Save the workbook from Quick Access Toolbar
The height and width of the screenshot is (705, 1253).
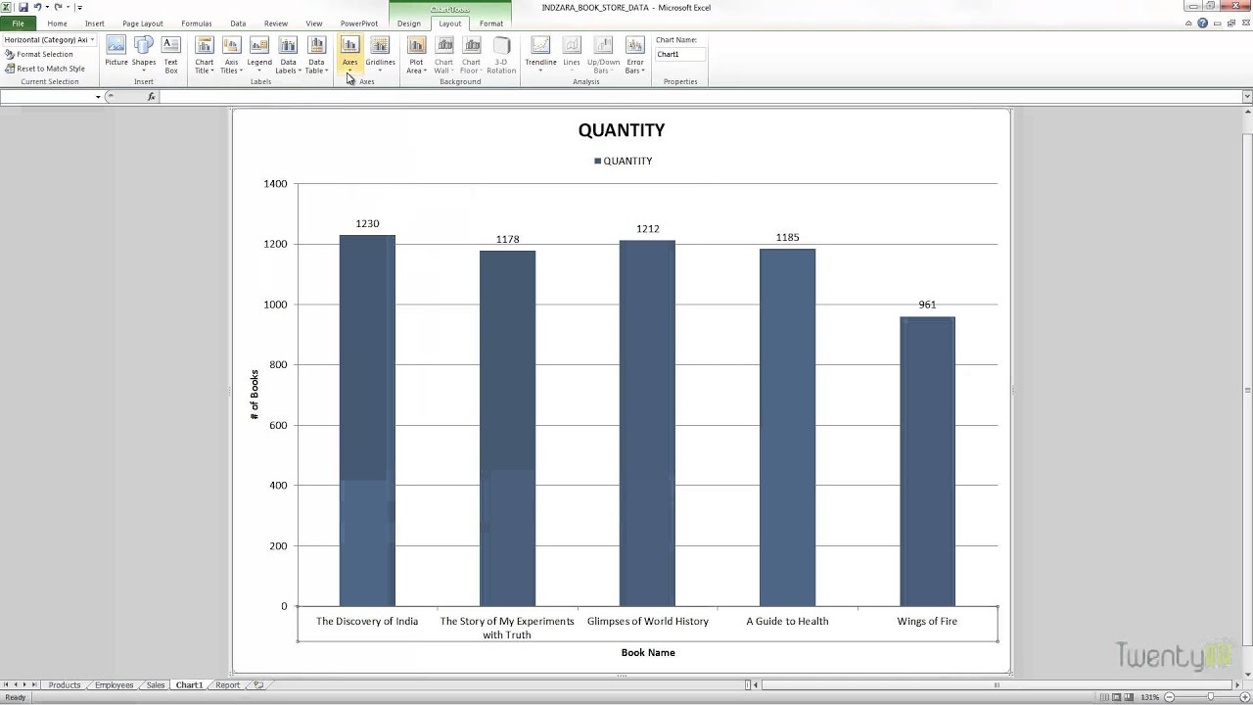coord(23,7)
